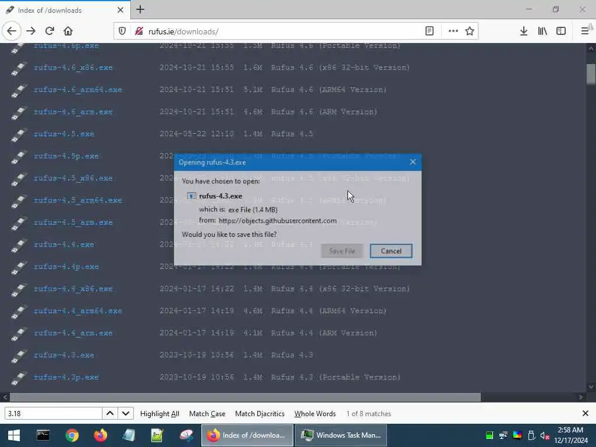596x447 pixels.
Task: Go back to the previous page
Action: click(x=12, y=31)
